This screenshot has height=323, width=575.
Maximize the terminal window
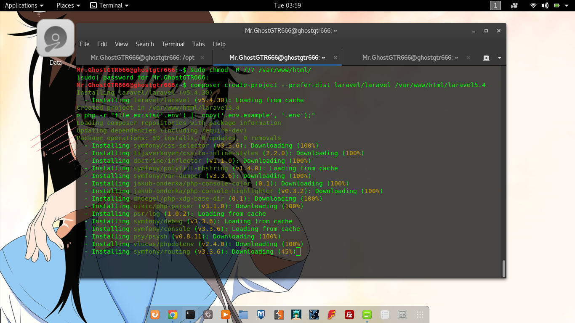tap(486, 31)
